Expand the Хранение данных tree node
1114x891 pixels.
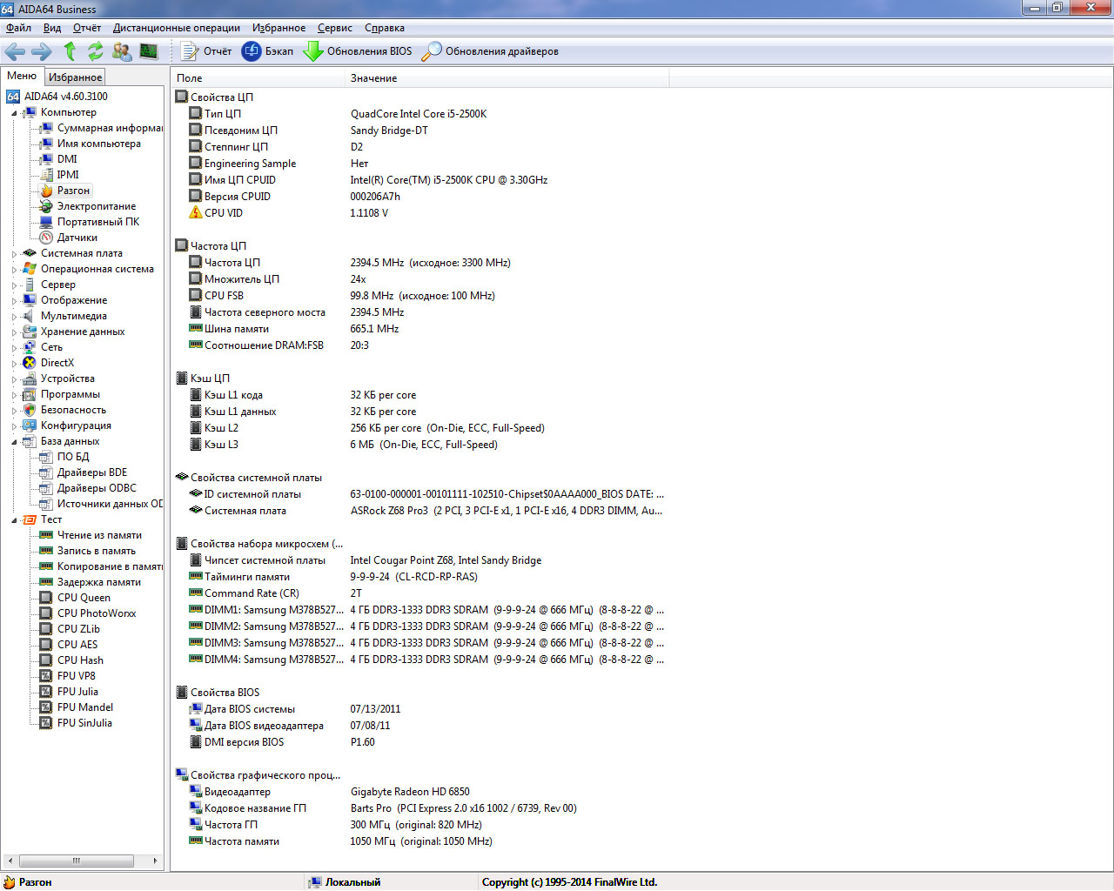14,332
